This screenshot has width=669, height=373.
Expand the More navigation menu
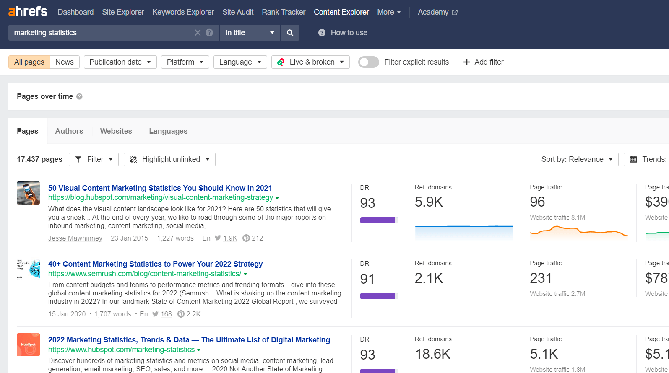pos(389,12)
